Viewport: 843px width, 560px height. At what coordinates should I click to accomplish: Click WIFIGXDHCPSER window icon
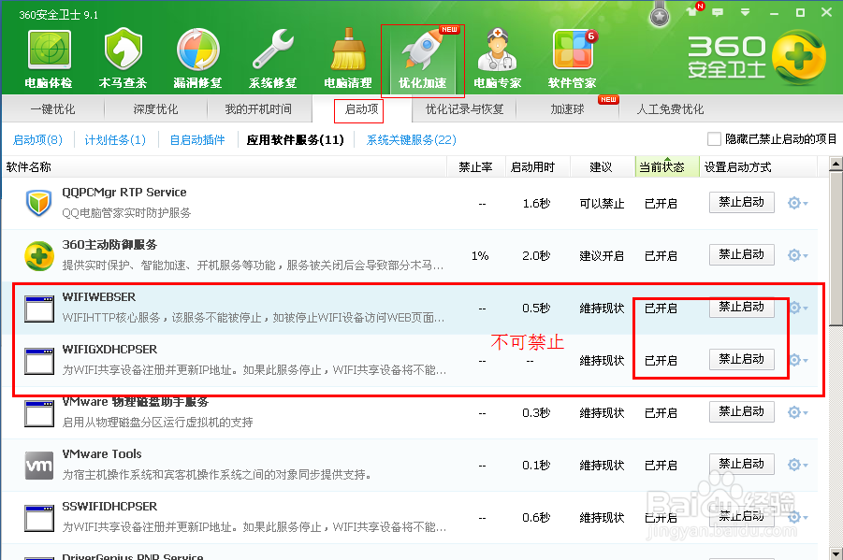pos(39,361)
